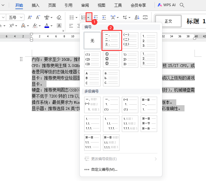Decrease font size with A- icon
Screen dimensions: 206x181
click(38, 17)
